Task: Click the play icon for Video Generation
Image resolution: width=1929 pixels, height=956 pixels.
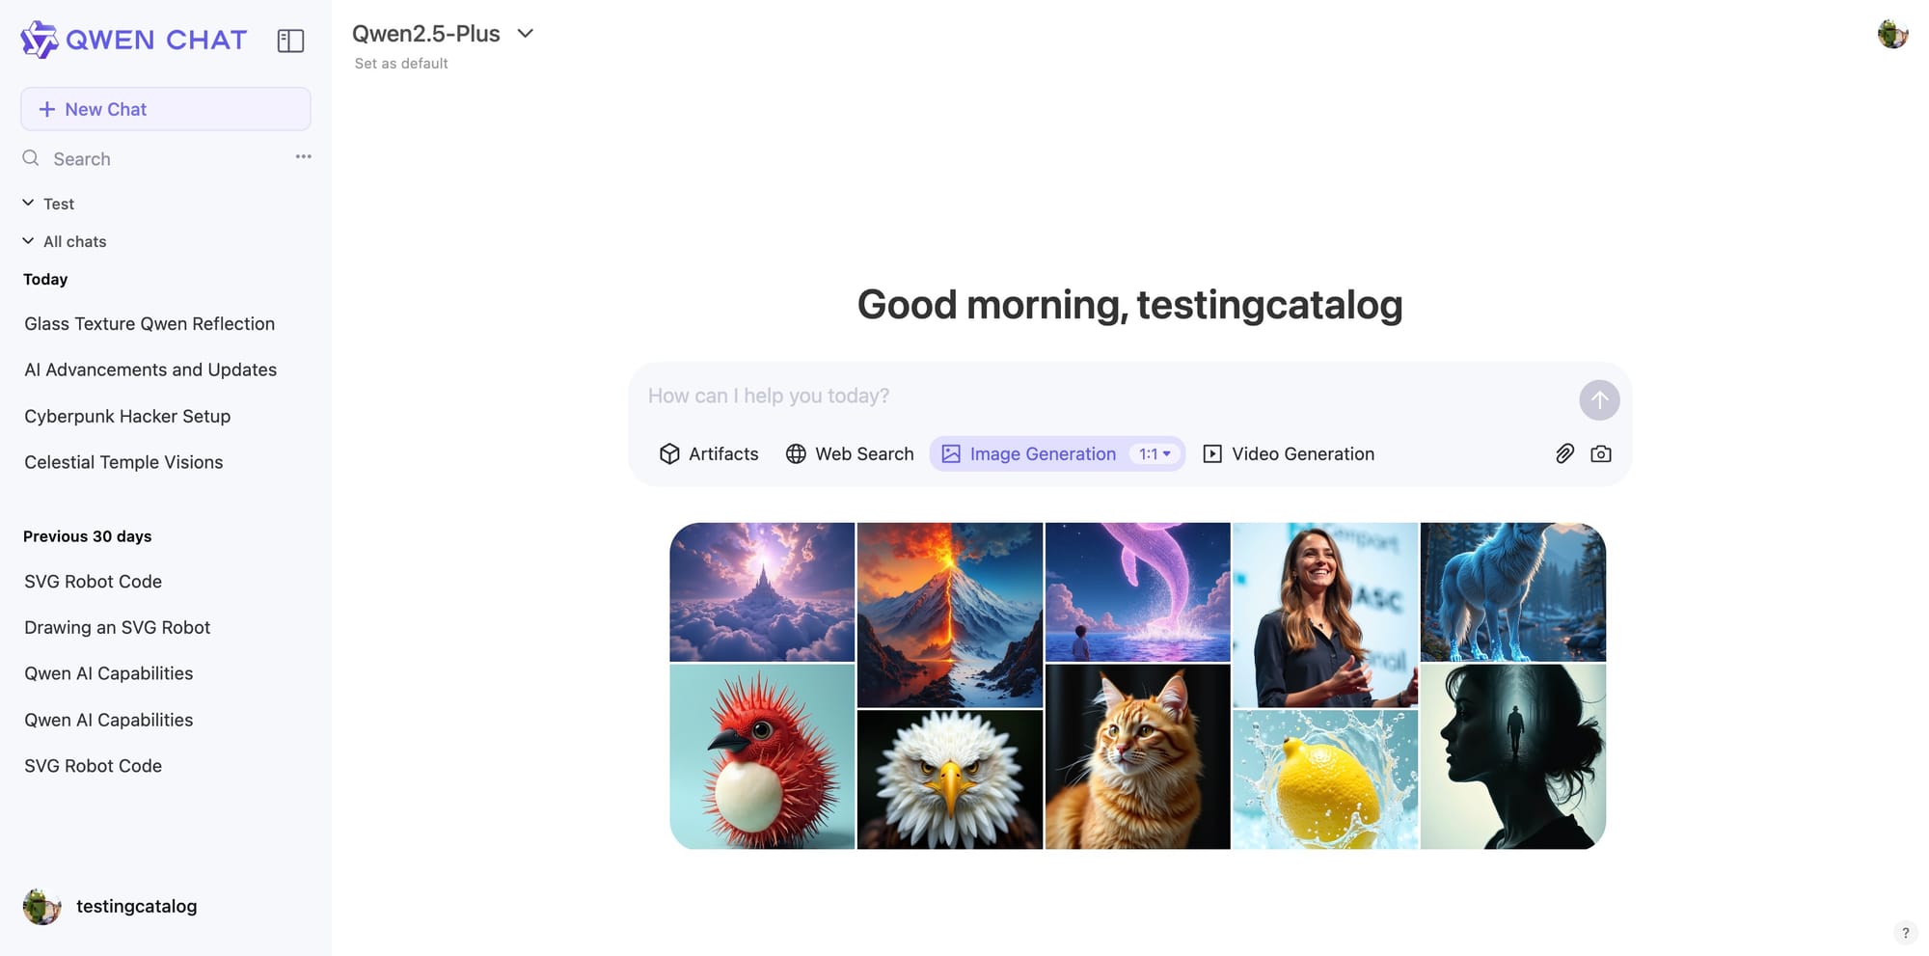Action: point(1212,454)
